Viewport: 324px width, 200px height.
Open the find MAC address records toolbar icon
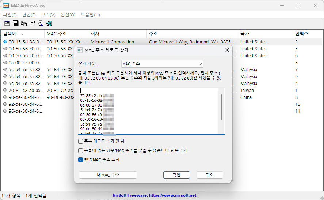click(7, 23)
